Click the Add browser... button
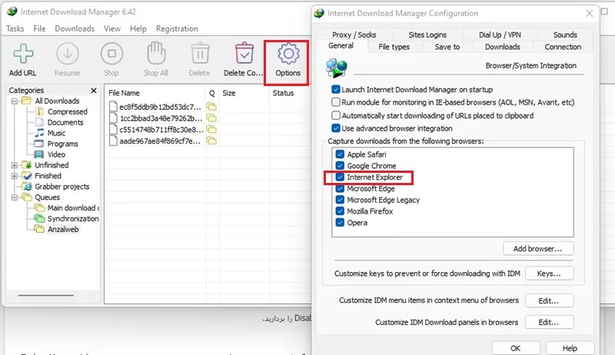 pos(538,249)
